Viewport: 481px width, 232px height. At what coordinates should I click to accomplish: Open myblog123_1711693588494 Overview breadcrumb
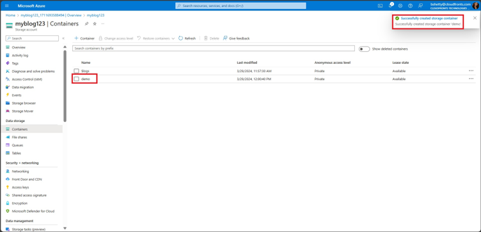[51, 15]
